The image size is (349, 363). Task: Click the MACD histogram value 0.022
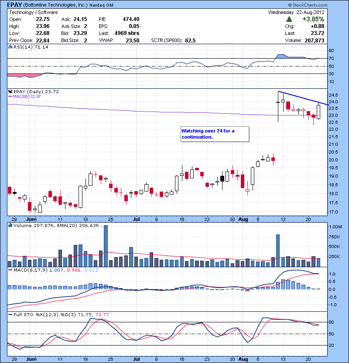[91, 270]
